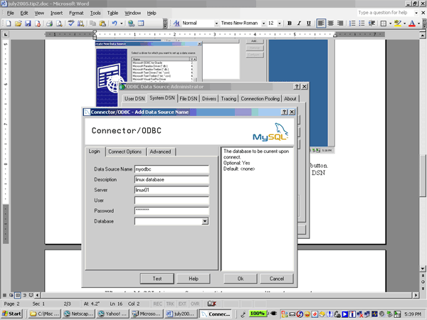Open the help question box dropdown arrow

point(416,13)
